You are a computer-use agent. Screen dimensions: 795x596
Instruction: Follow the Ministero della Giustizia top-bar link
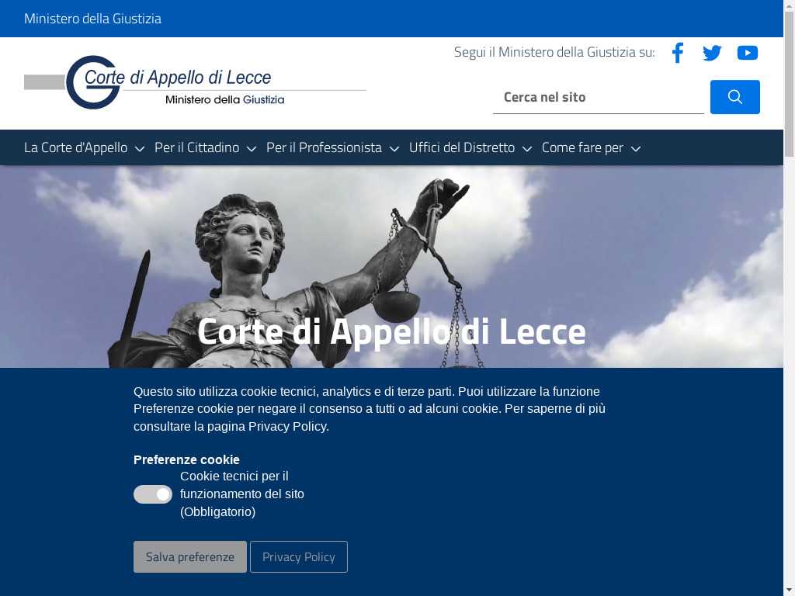[x=93, y=19]
